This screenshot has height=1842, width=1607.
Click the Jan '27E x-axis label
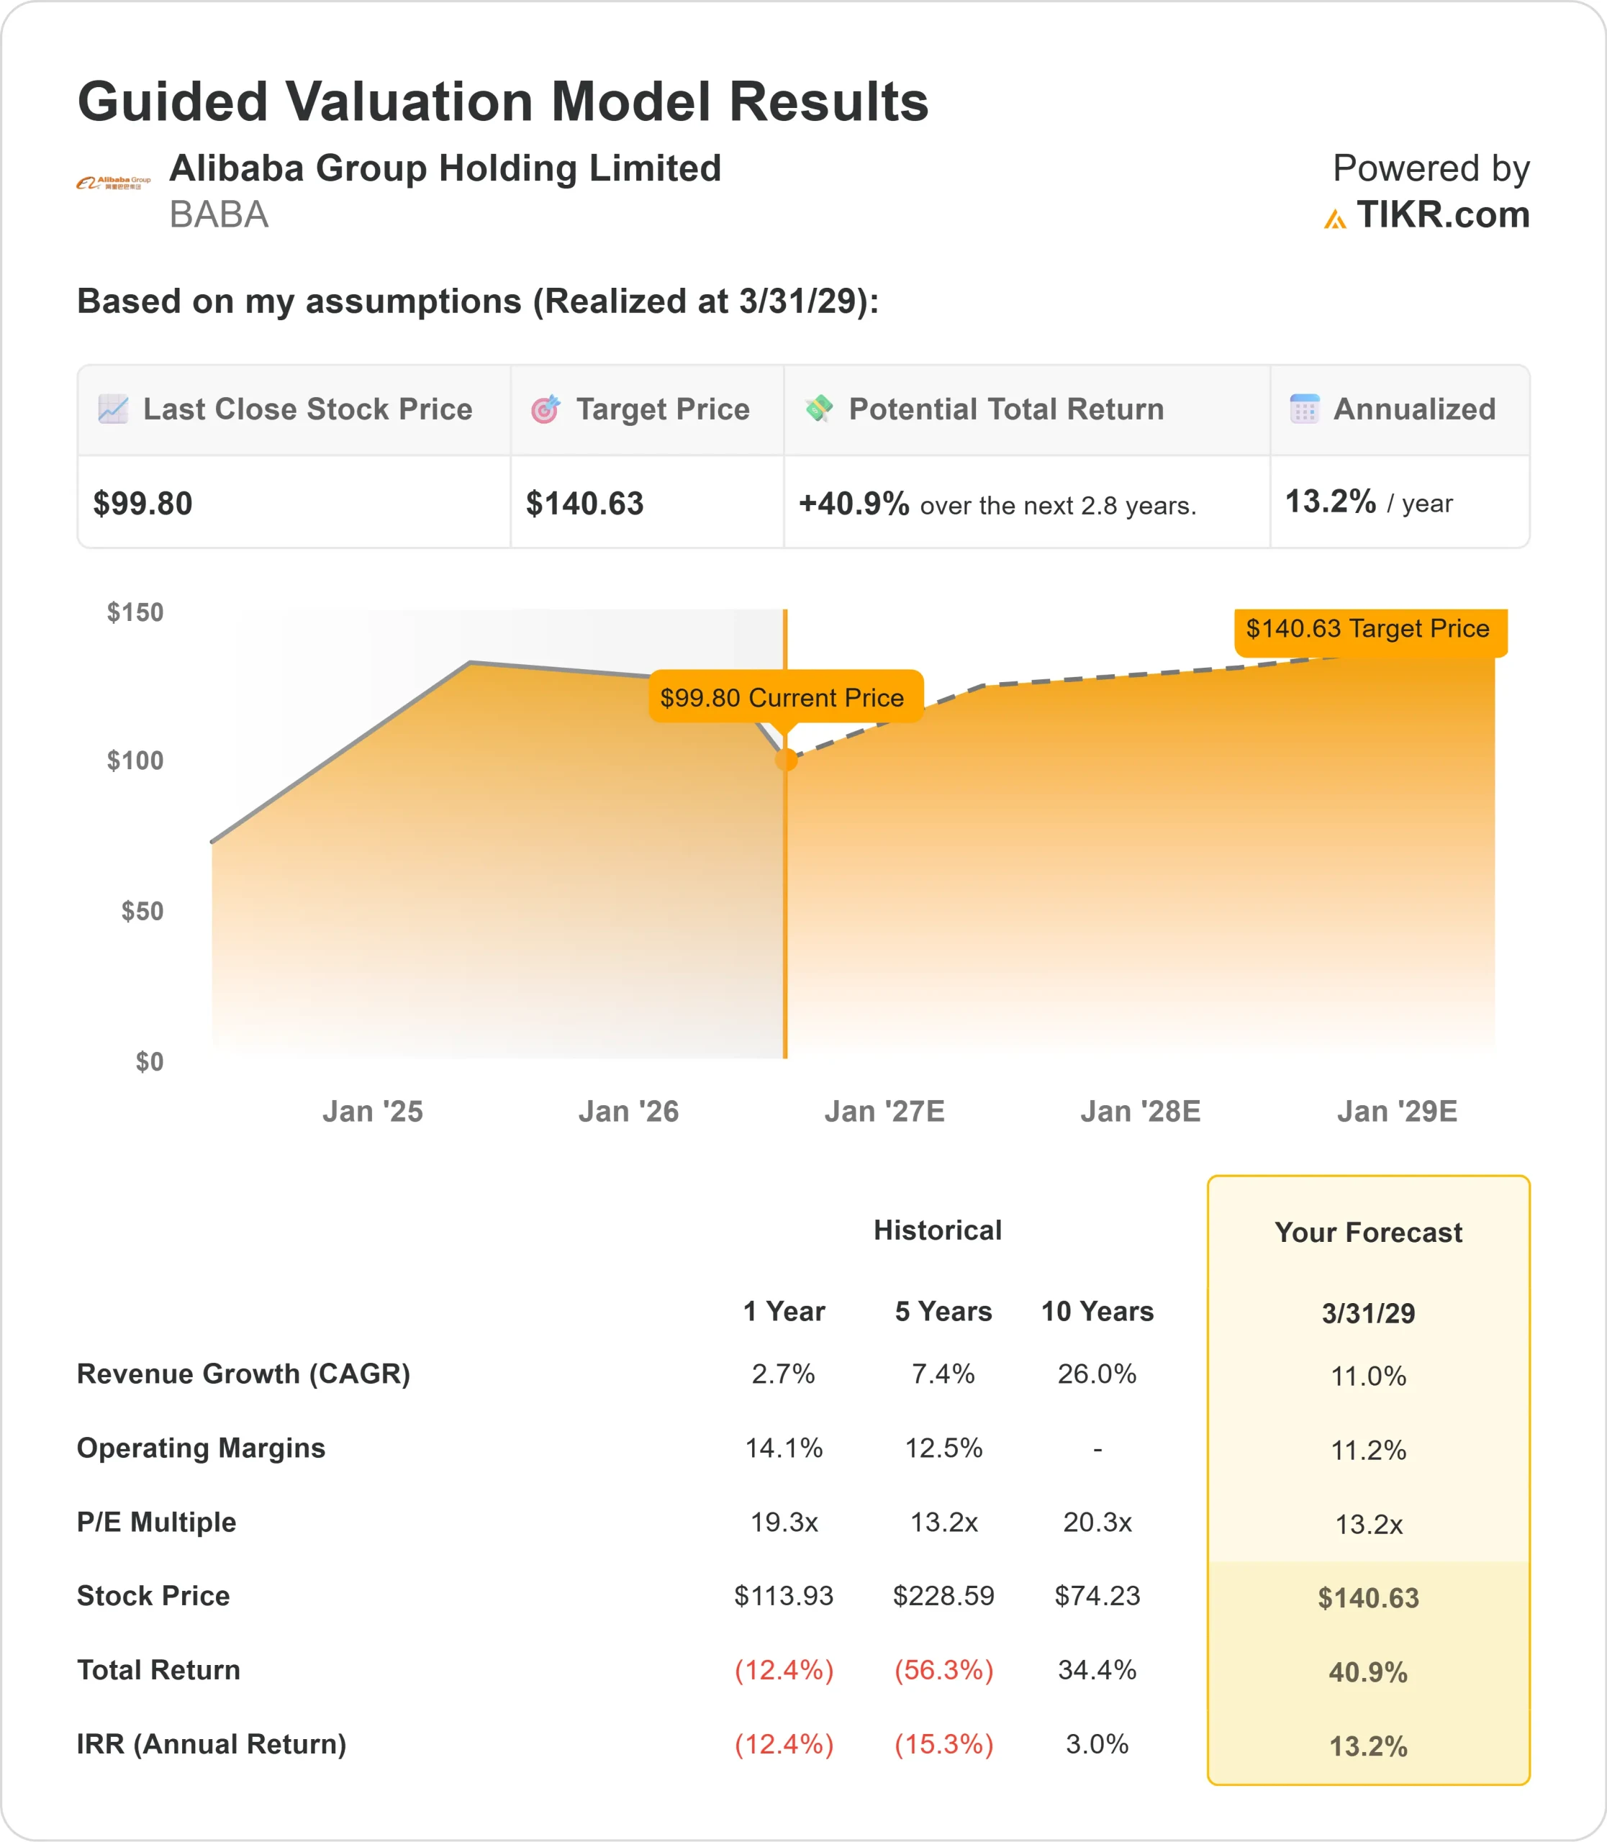[885, 1112]
